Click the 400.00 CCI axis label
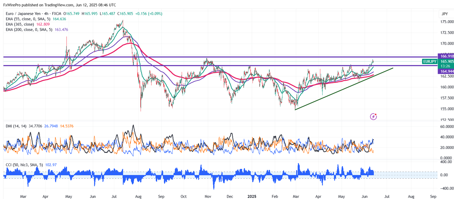The image size is (454, 199). click(x=446, y=162)
